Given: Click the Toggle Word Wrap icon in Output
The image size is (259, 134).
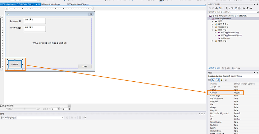Looking at the screenshot, I should pyautogui.click(x=85, y=118).
